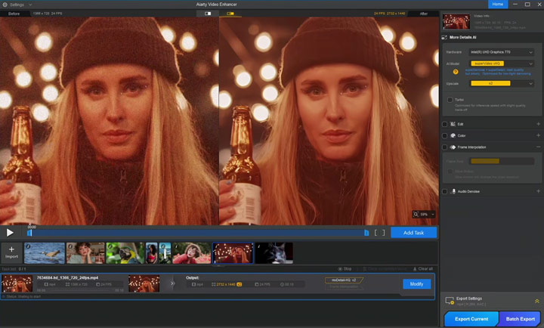Click Export Current
The height and width of the screenshot is (328, 544).
(471, 319)
